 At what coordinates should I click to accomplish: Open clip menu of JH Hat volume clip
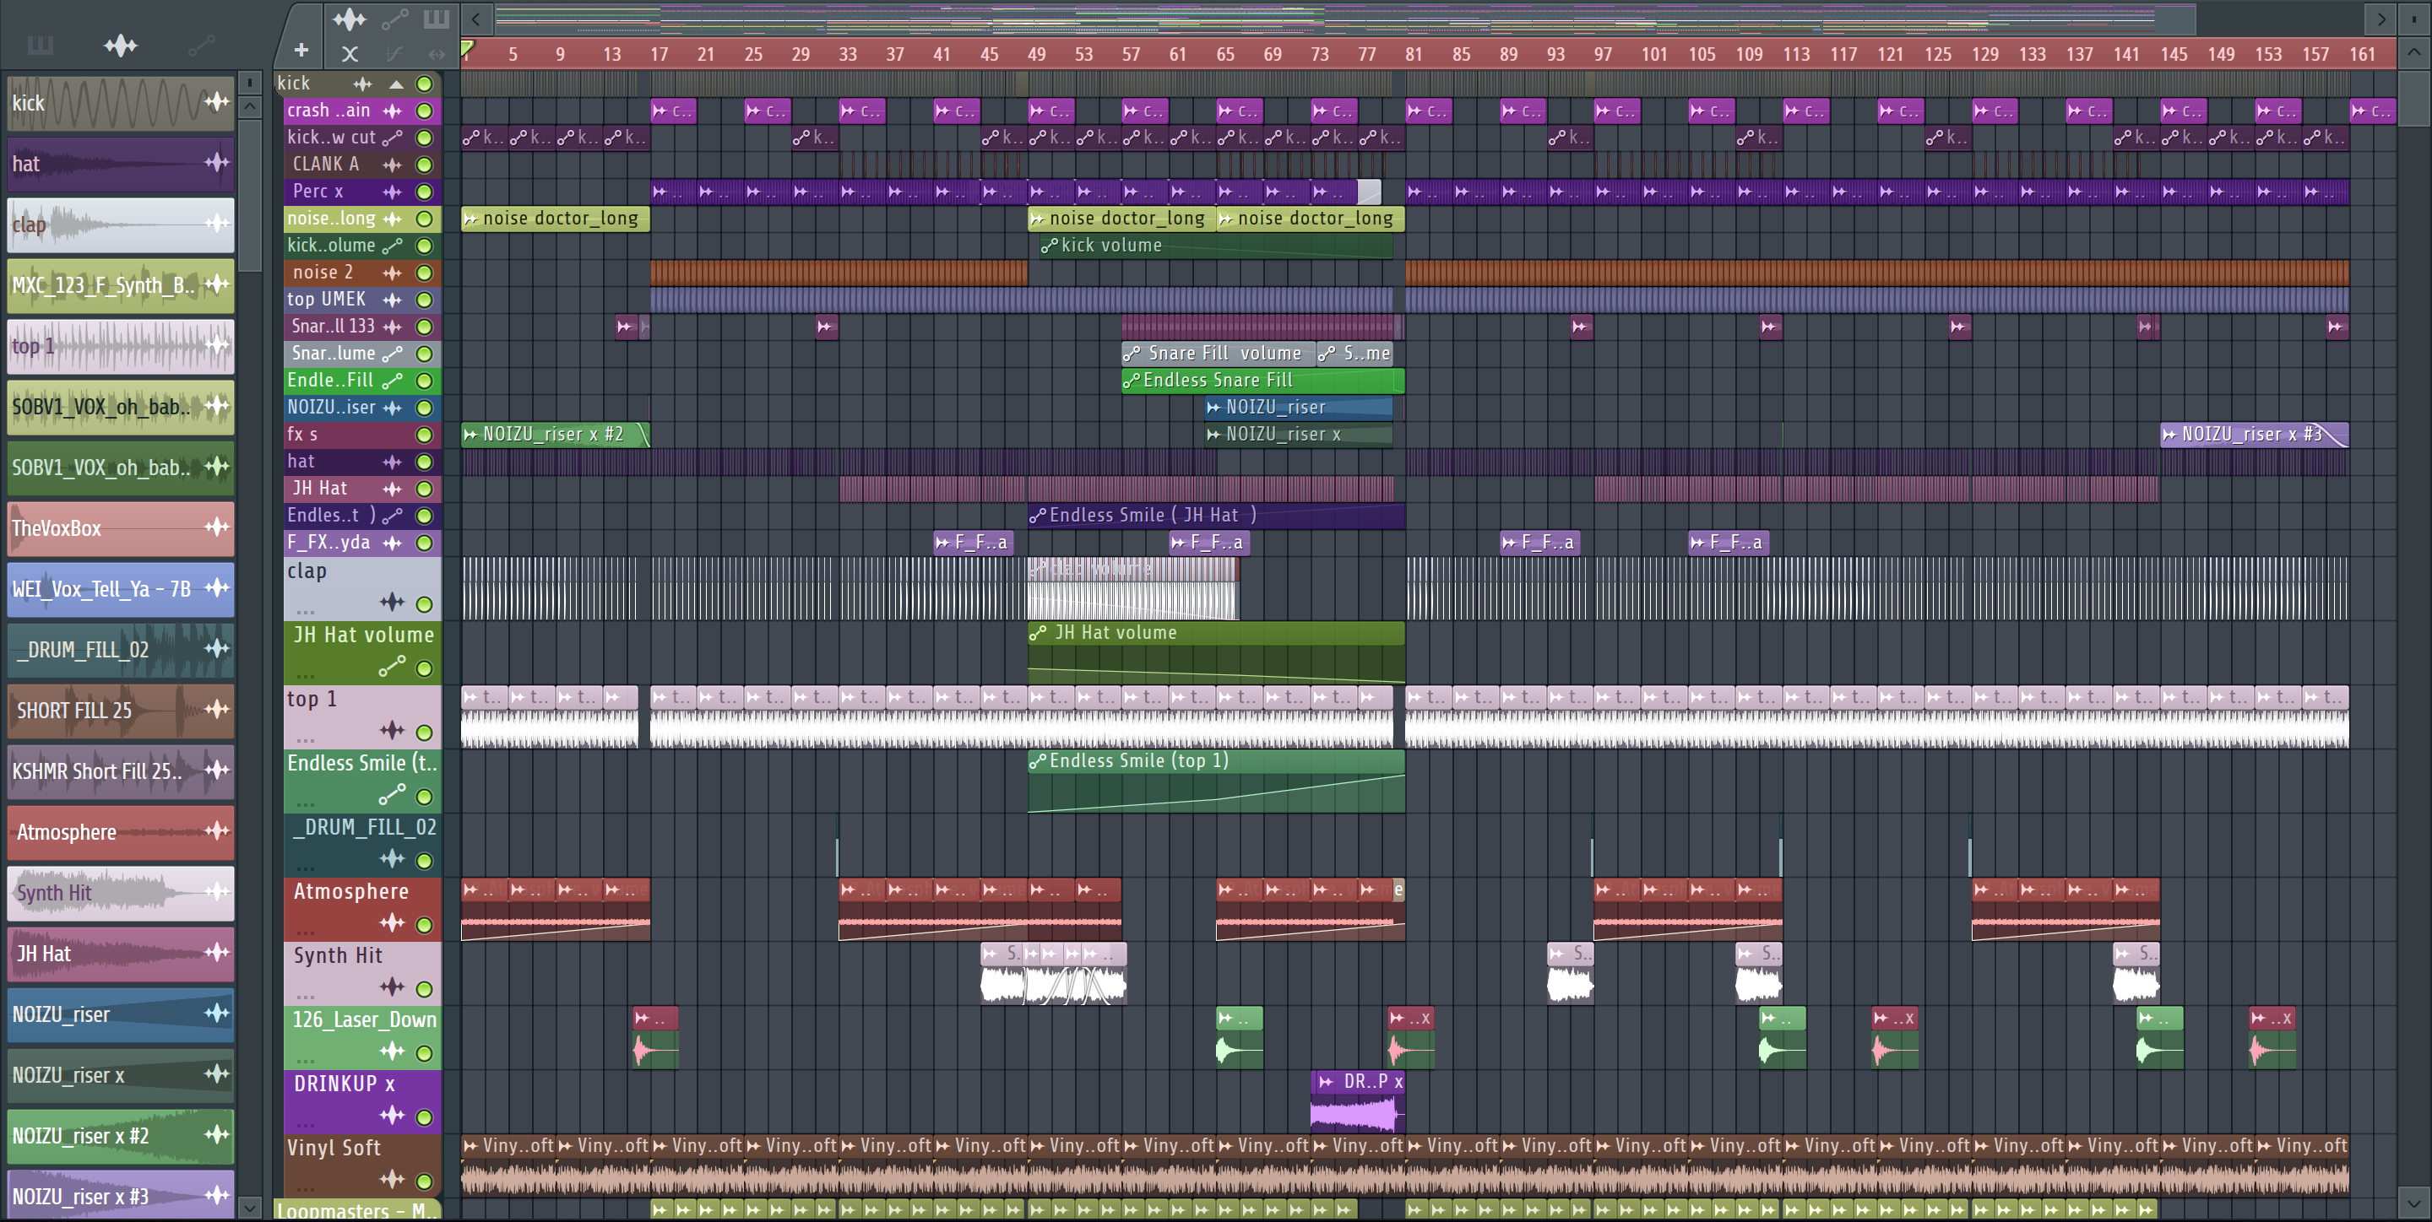1038,633
